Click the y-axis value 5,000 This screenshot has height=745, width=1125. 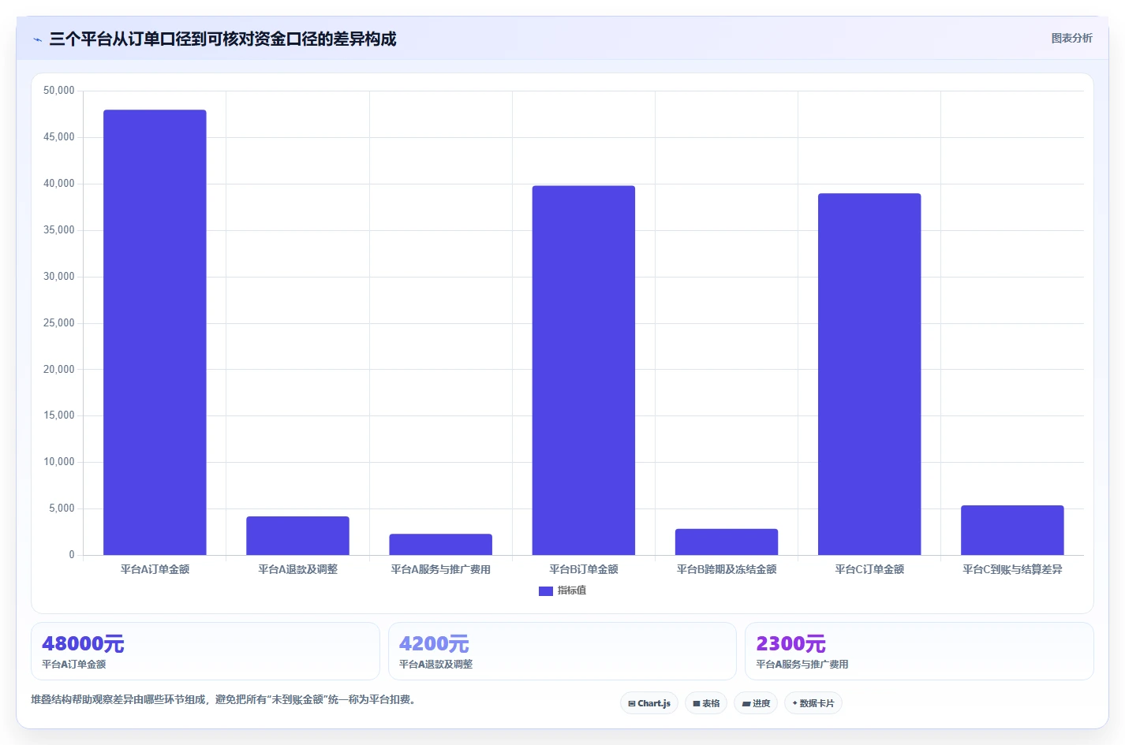(62, 508)
